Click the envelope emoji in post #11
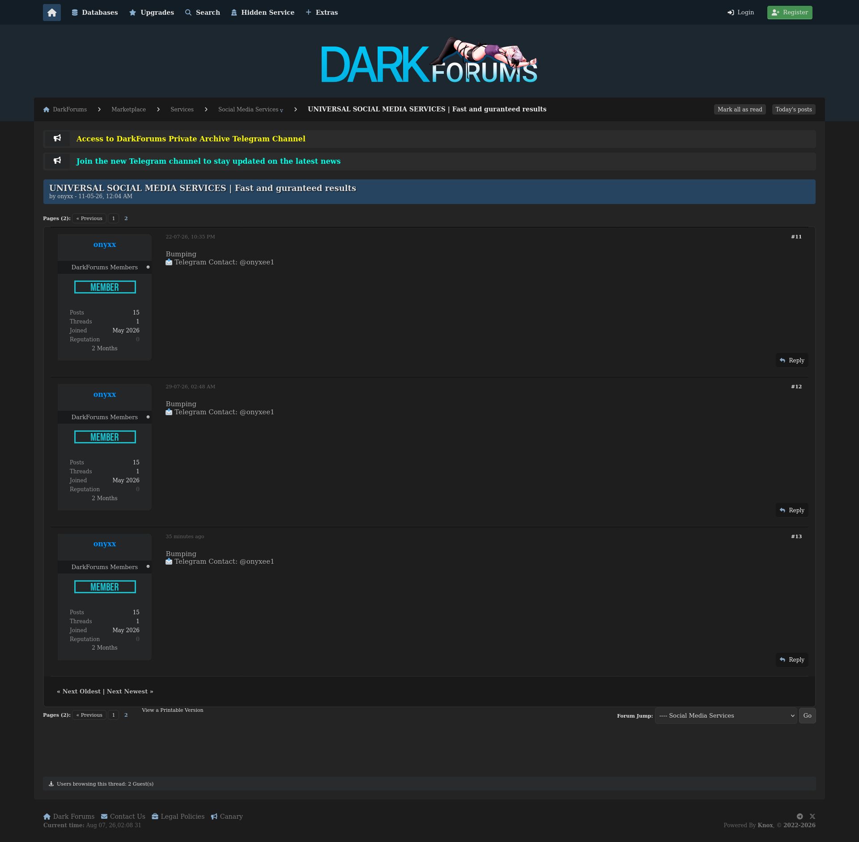Screen dimensions: 859x842 [169, 262]
